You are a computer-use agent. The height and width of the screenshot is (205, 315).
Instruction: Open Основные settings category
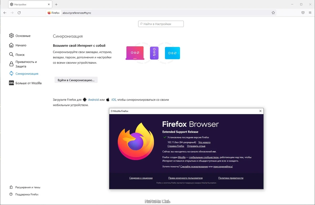point(23,36)
